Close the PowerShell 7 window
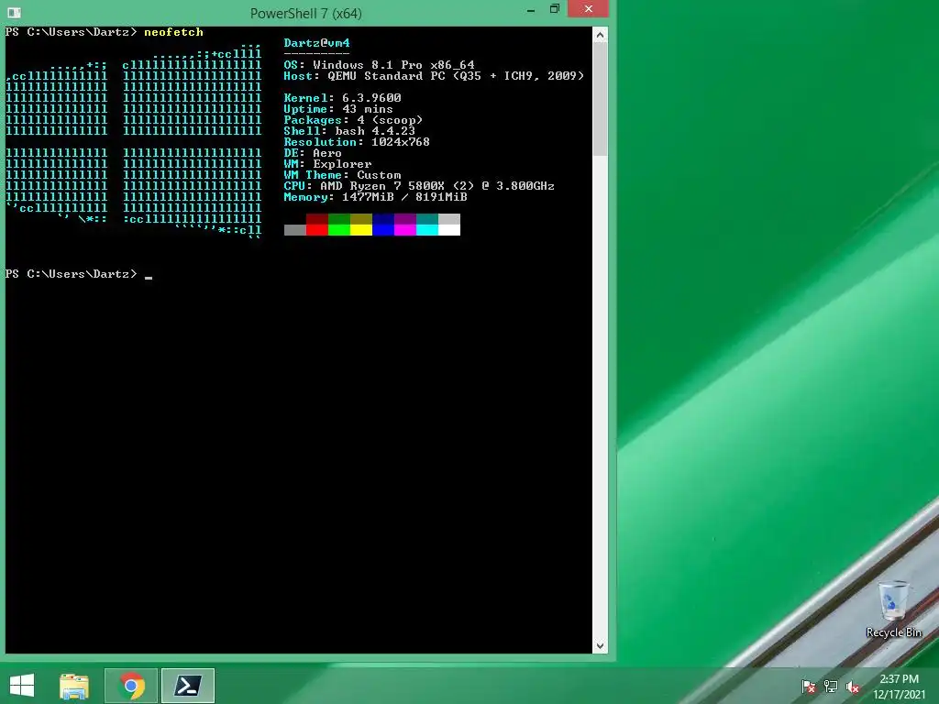 pos(588,9)
